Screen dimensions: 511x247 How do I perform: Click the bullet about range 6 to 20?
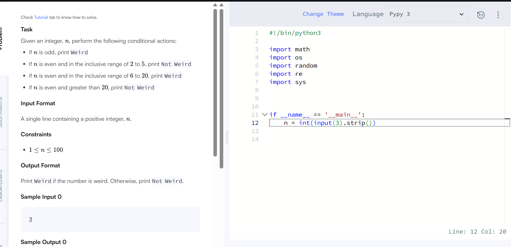pos(105,76)
